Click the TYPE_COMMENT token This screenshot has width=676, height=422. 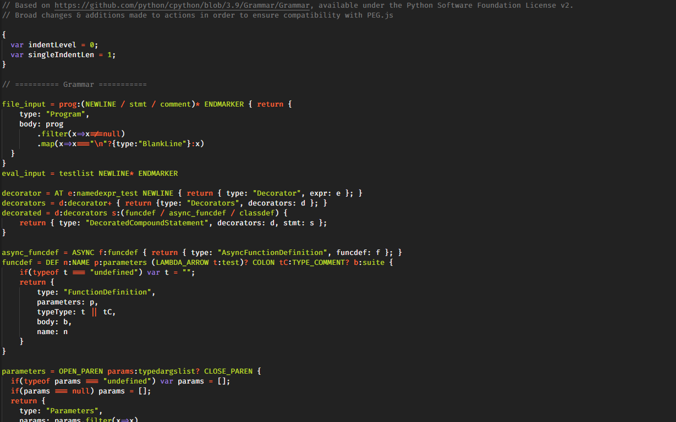click(x=320, y=263)
